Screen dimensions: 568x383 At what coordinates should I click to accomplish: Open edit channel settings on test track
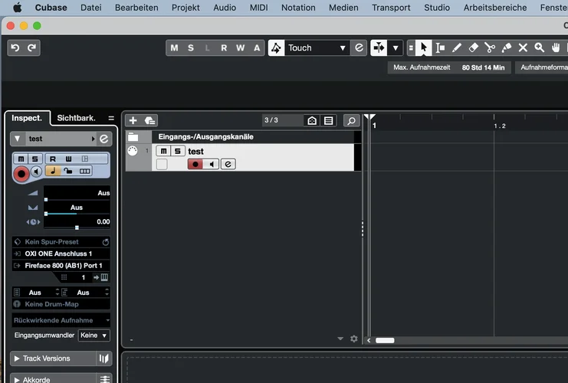228,164
